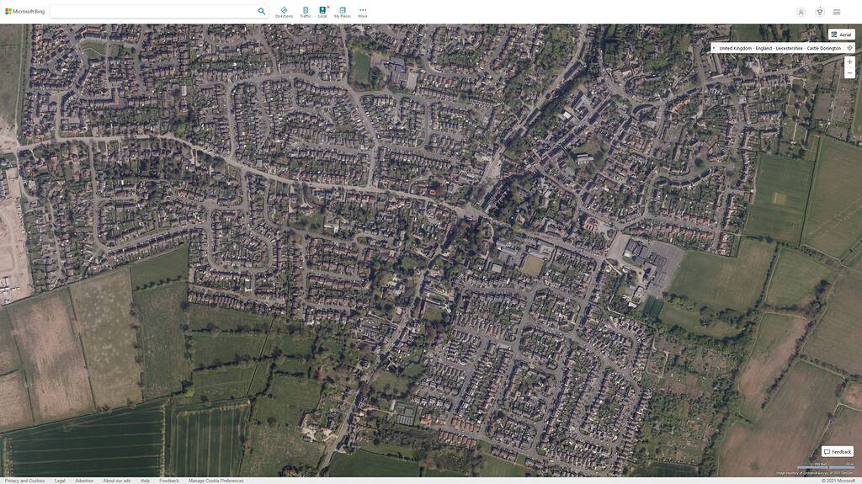Viewport: 862px width, 484px height.
Task: Focus the Bing Maps search box
Action: tap(152, 12)
